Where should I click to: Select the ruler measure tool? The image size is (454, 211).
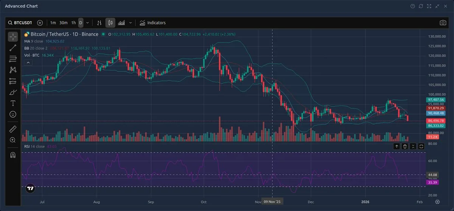(13, 129)
